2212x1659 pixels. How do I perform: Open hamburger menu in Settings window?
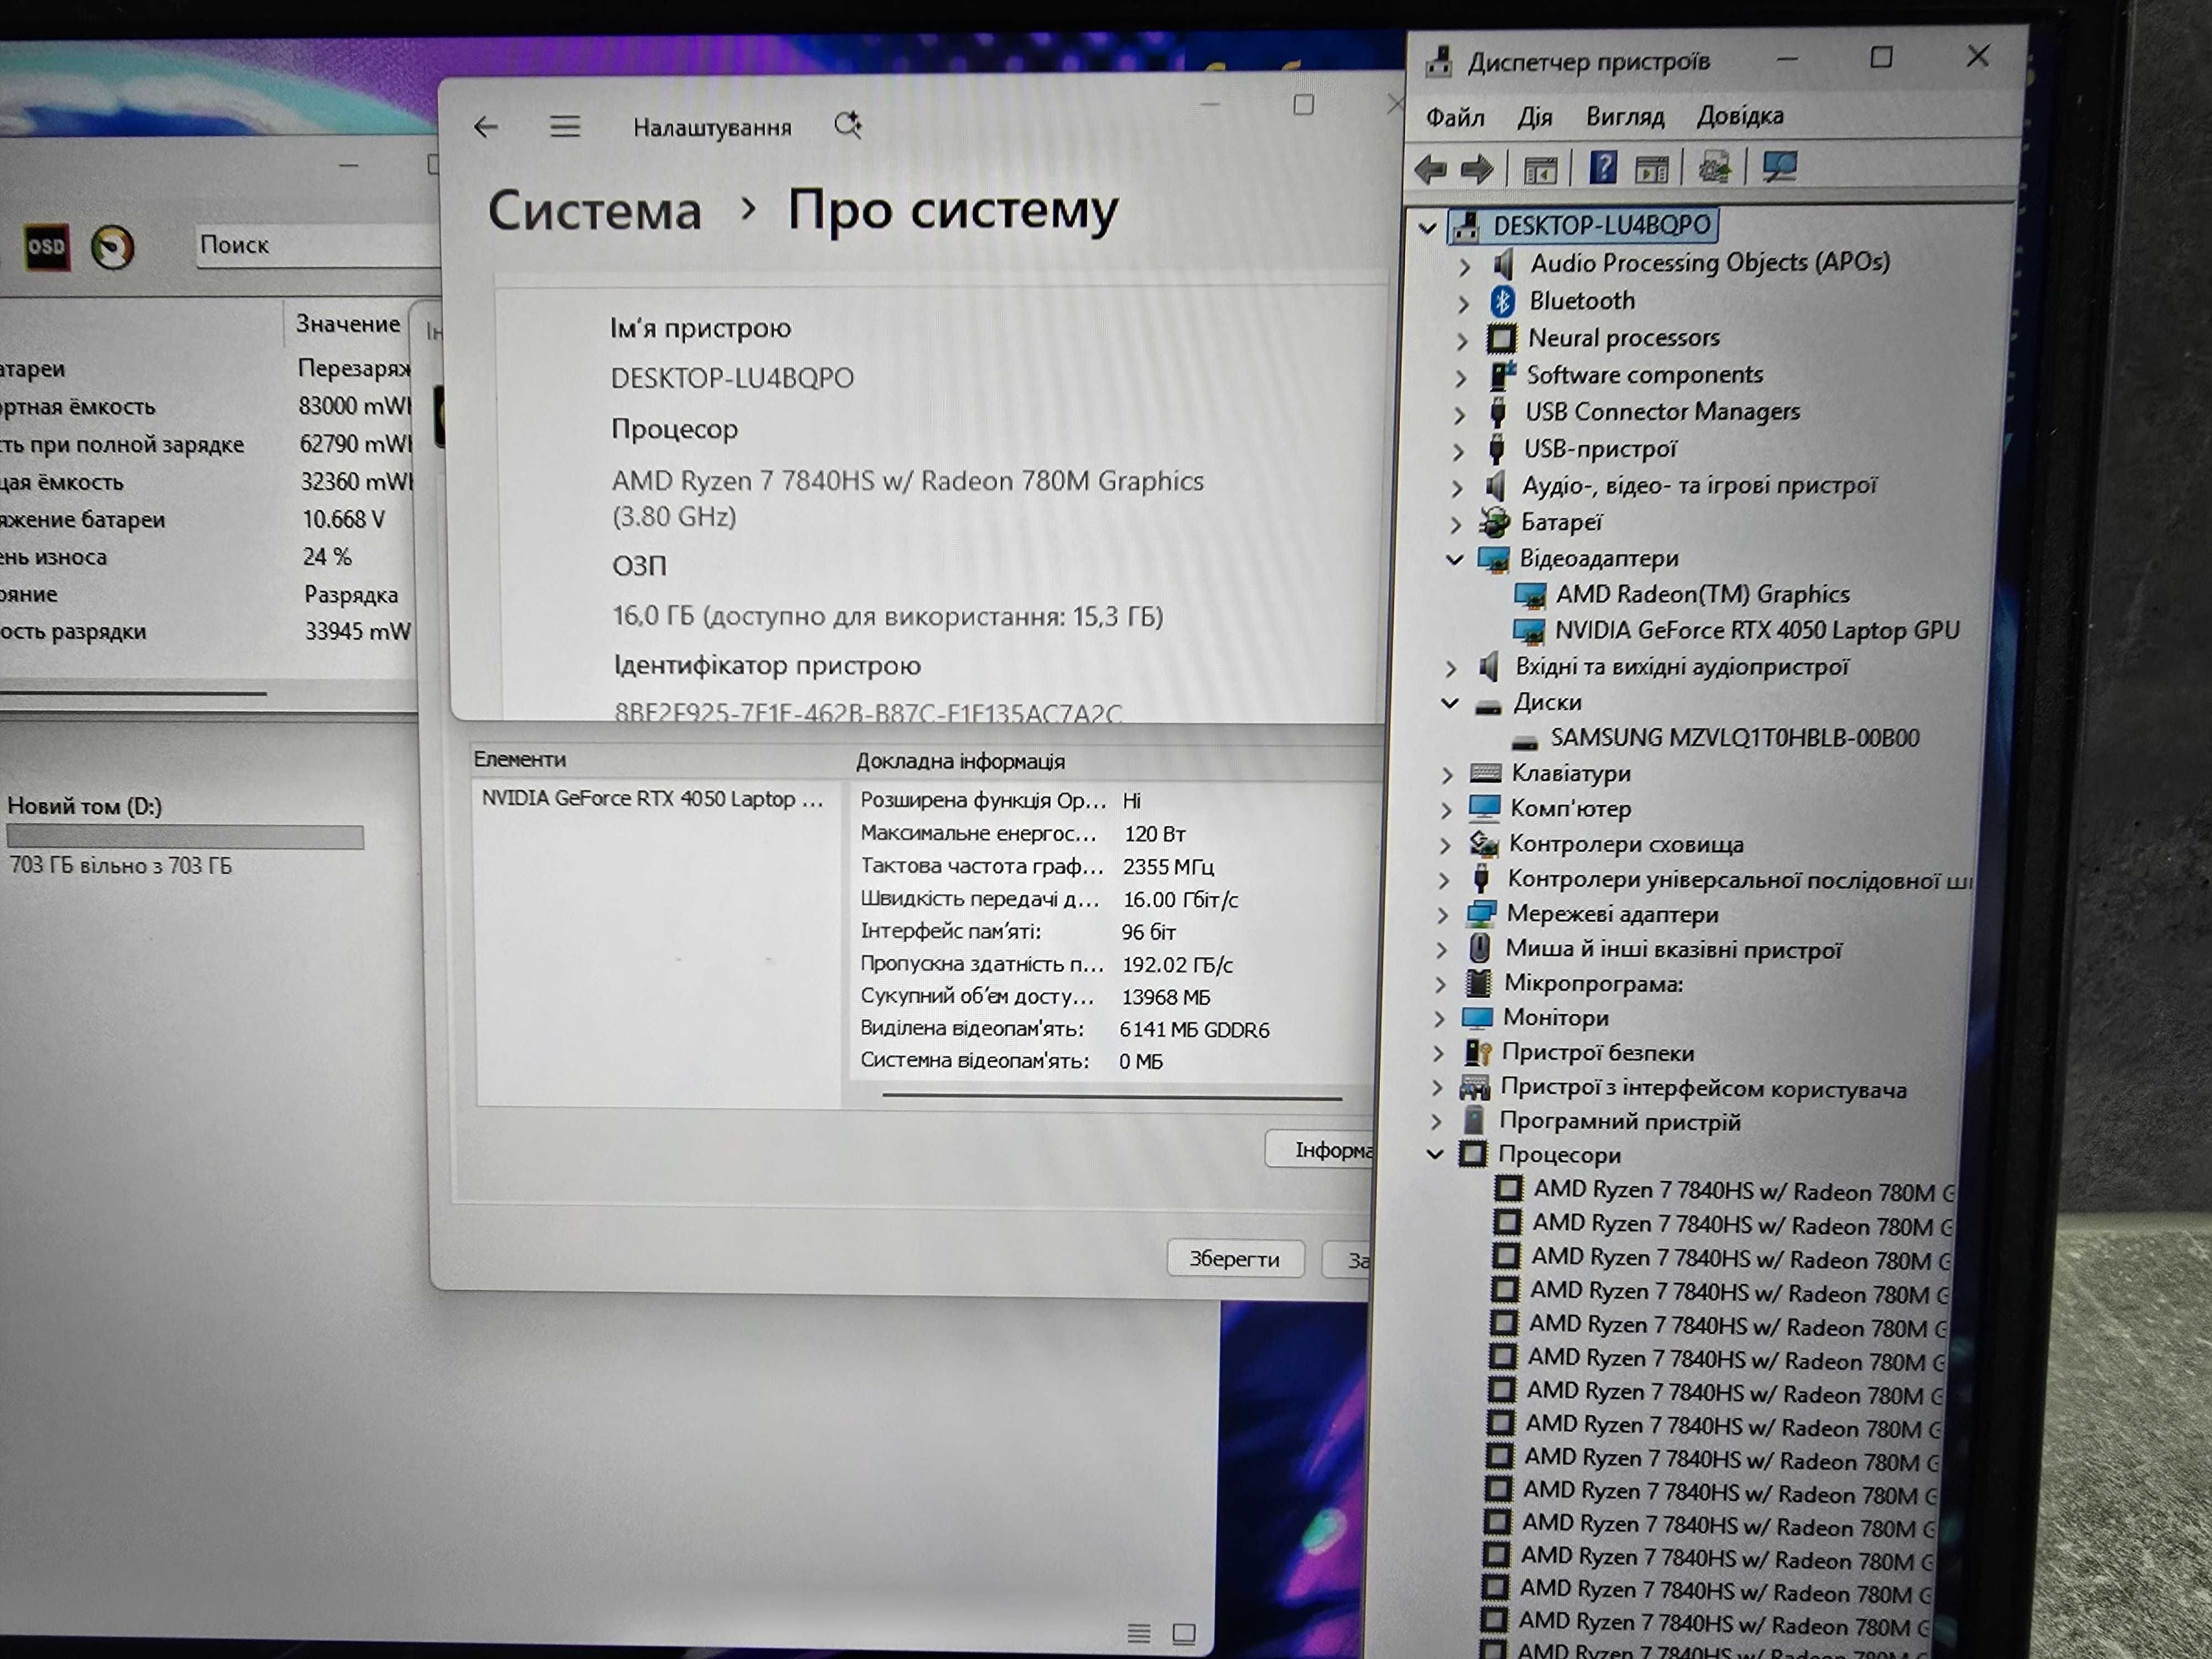pyautogui.click(x=565, y=126)
